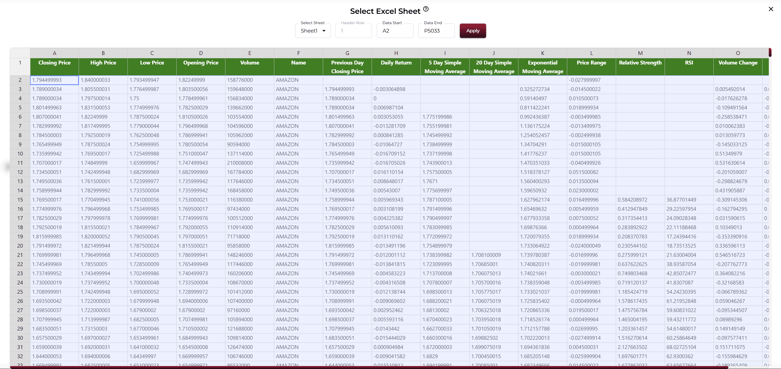
Task: Click the Apply button
Action: tap(473, 31)
